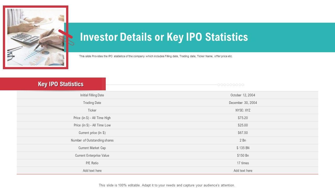Select the 'October 12, 2004' value

[243, 95]
